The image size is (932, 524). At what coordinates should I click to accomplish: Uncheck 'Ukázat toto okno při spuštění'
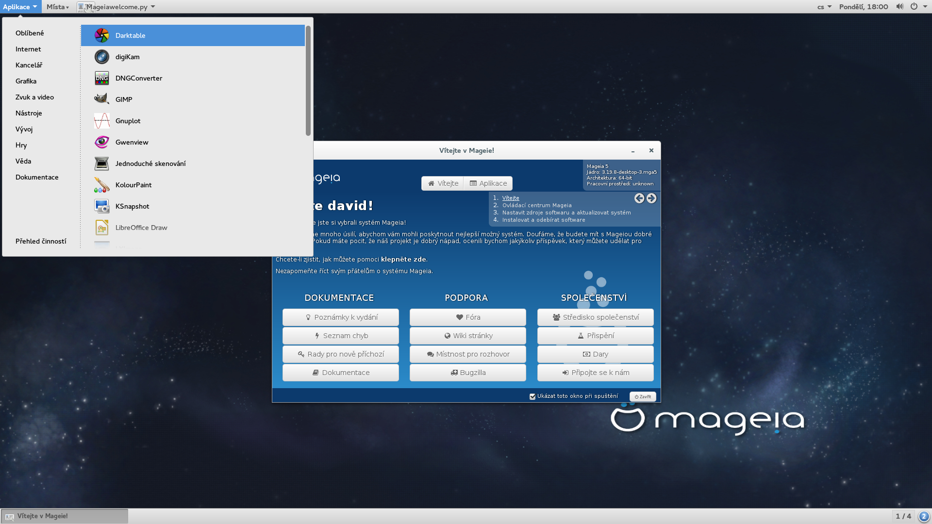pyautogui.click(x=533, y=396)
